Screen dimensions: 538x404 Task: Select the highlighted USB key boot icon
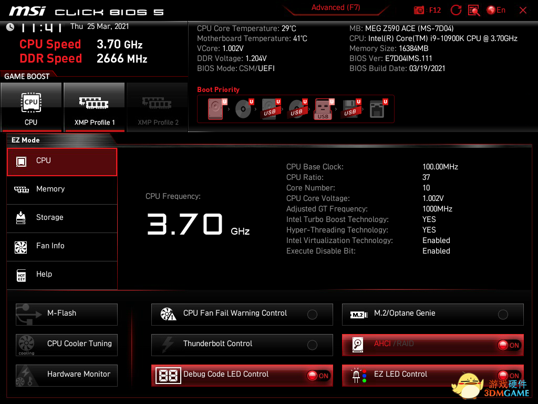[x=324, y=109]
